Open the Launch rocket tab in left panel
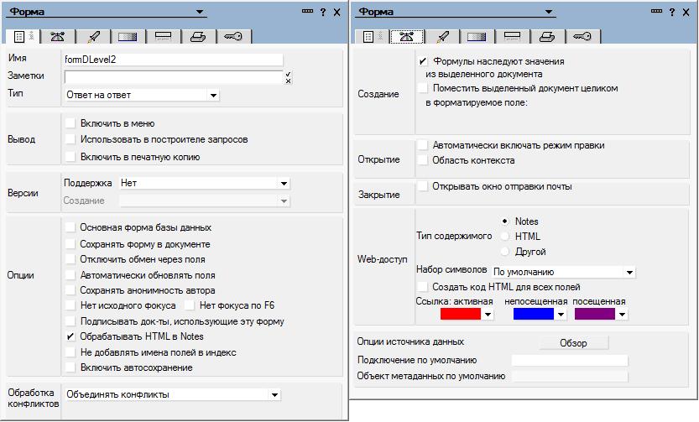This screenshot has height=422, width=699. (x=93, y=36)
